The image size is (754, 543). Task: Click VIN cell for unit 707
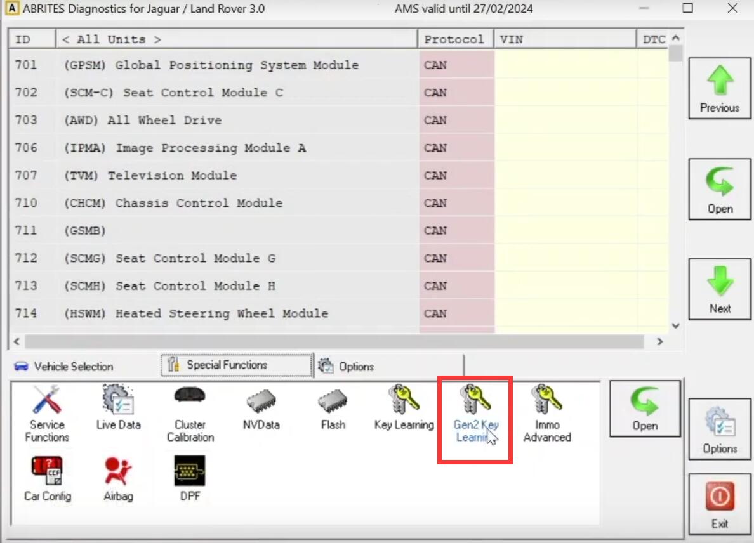(566, 175)
